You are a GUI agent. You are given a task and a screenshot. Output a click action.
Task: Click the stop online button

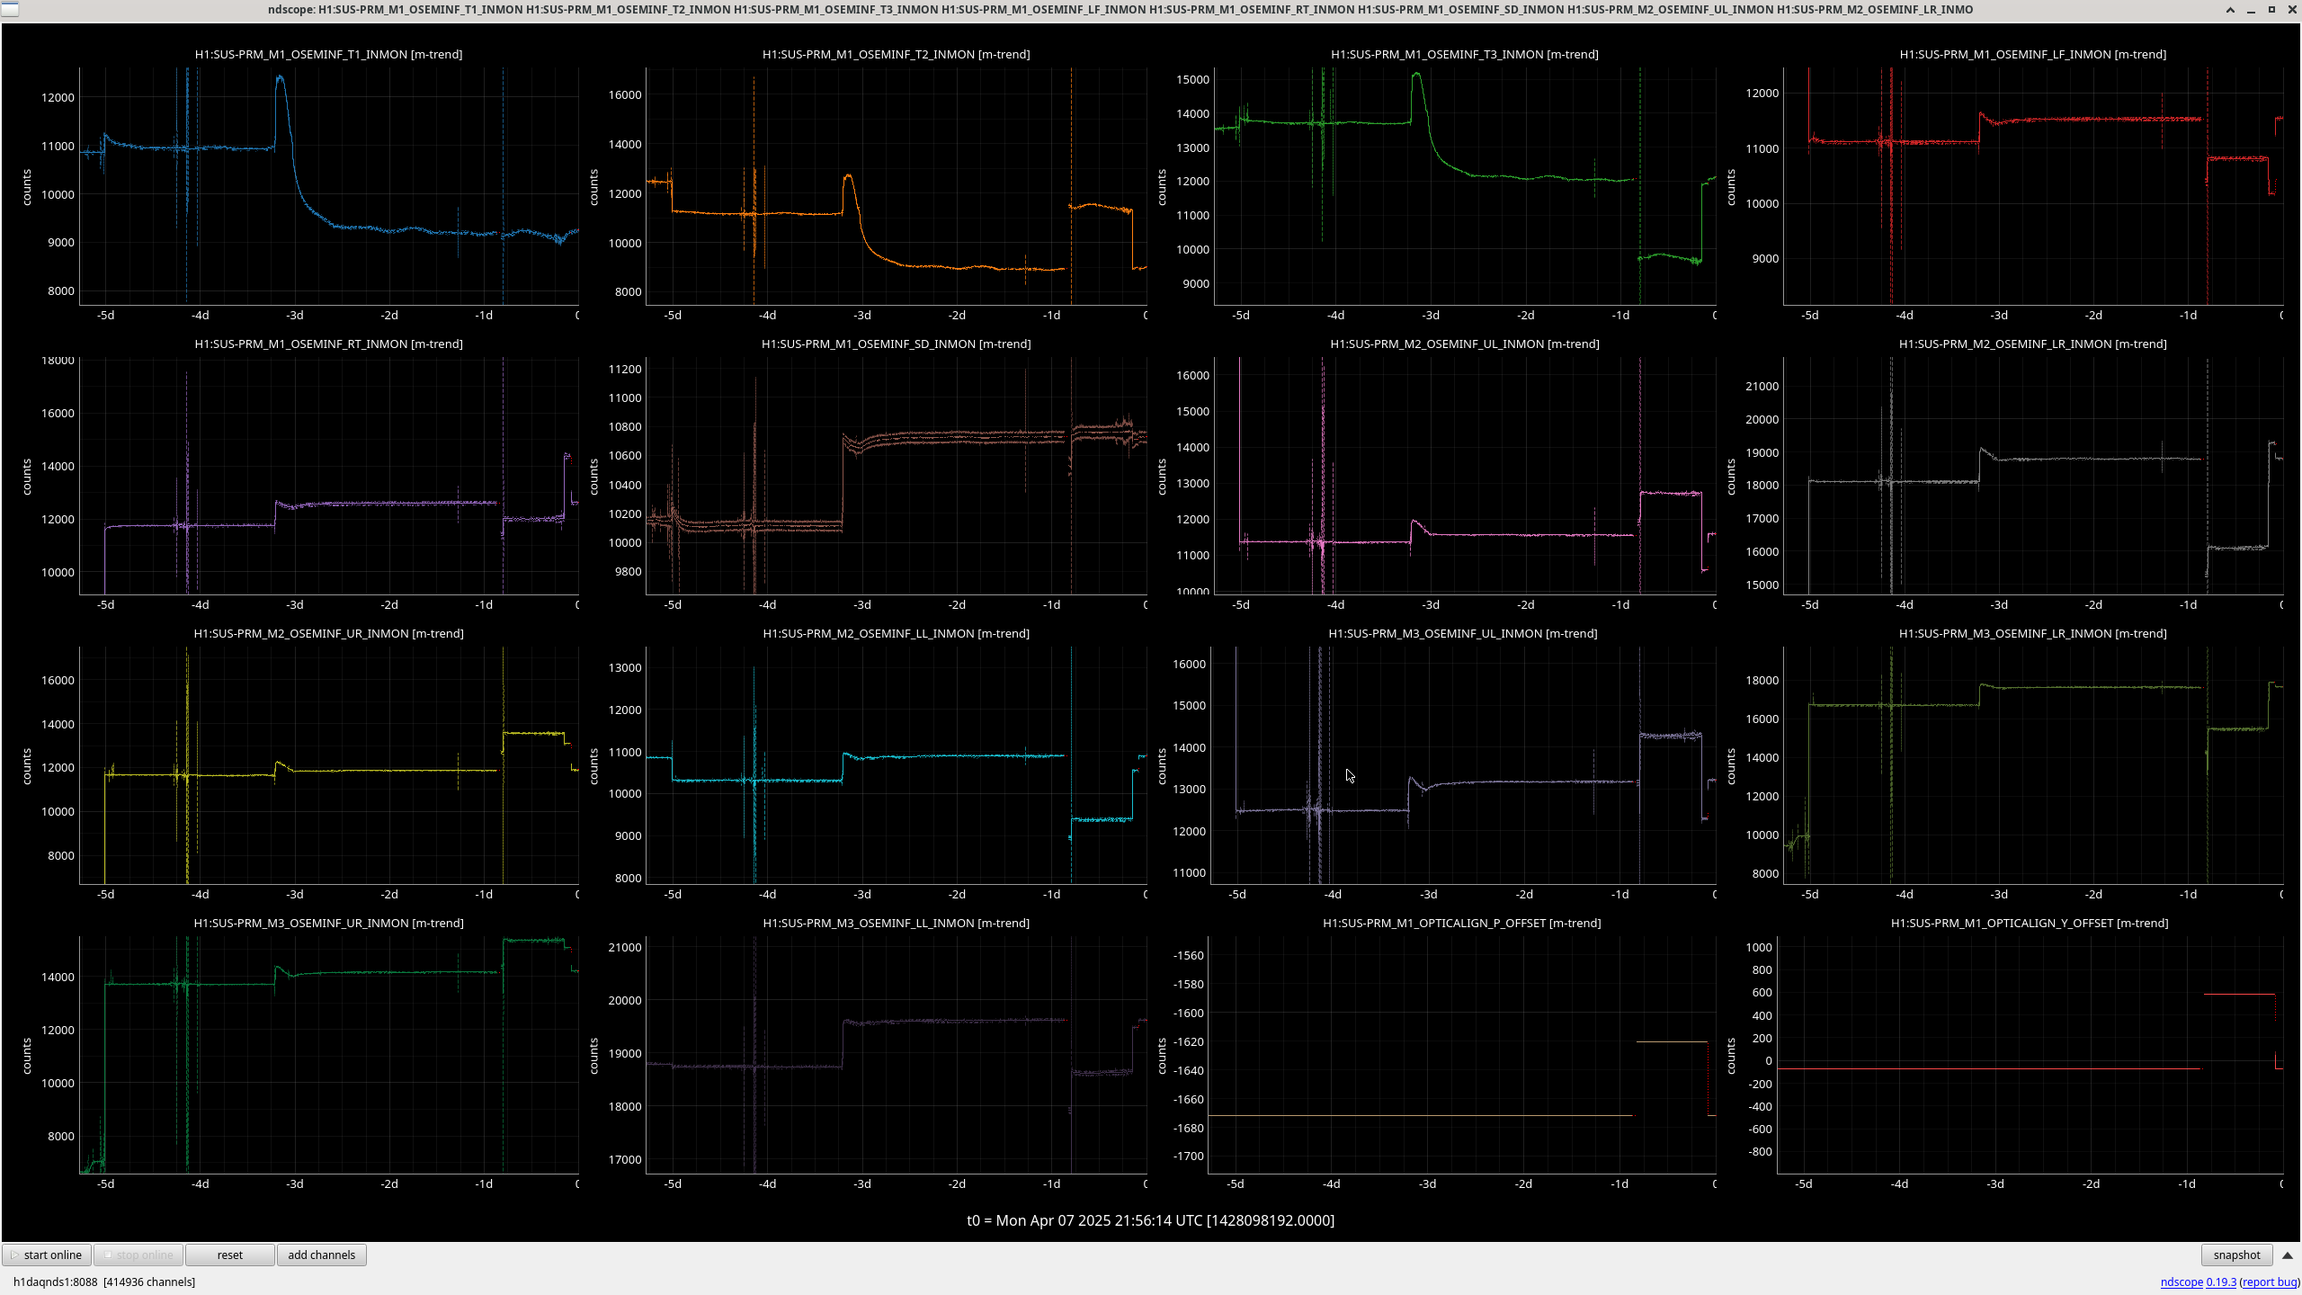pos(138,1255)
